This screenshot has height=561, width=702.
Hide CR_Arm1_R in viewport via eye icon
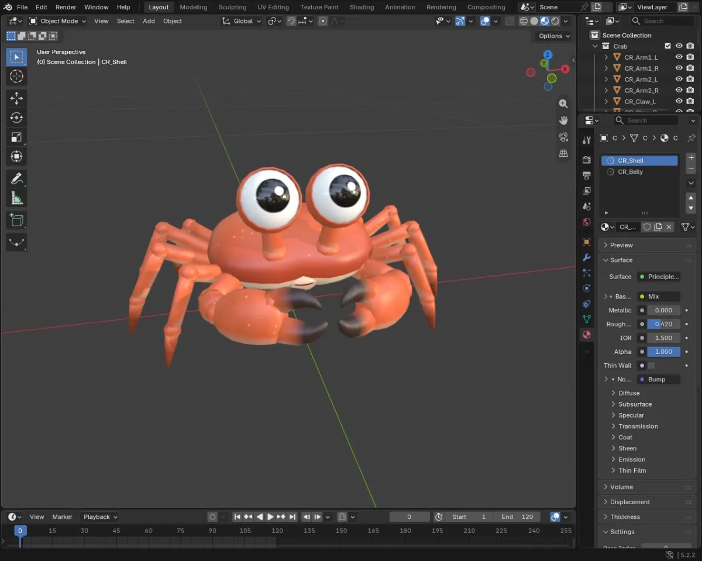click(x=679, y=68)
